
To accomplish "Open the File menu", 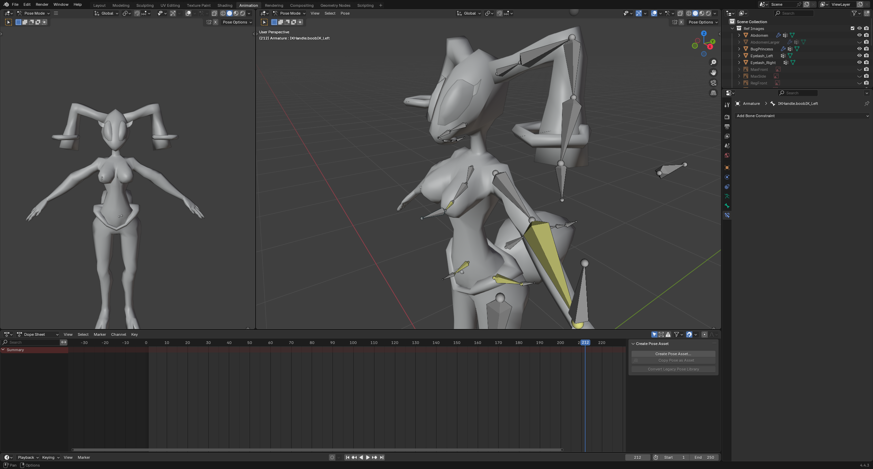I will pyautogui.click(x=15, y=4).
